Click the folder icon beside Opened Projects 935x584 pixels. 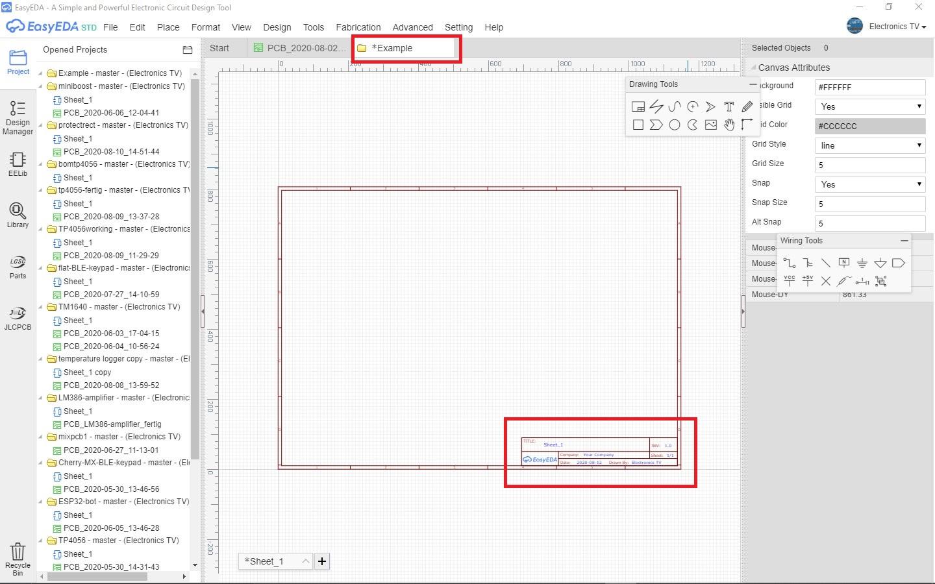pyautogui.click(x=188, y=50)
